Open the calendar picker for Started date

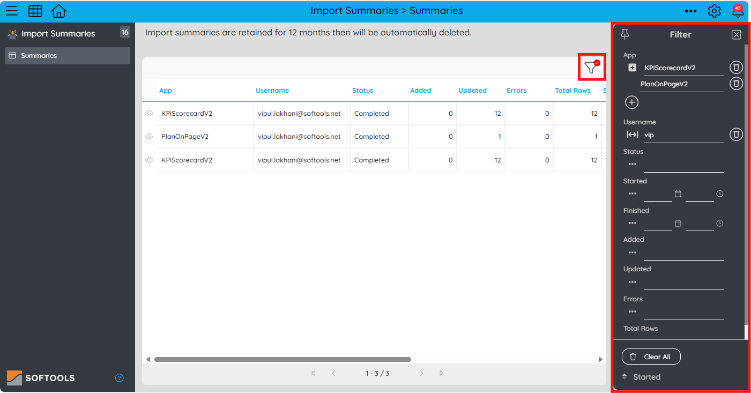[678, 194]
